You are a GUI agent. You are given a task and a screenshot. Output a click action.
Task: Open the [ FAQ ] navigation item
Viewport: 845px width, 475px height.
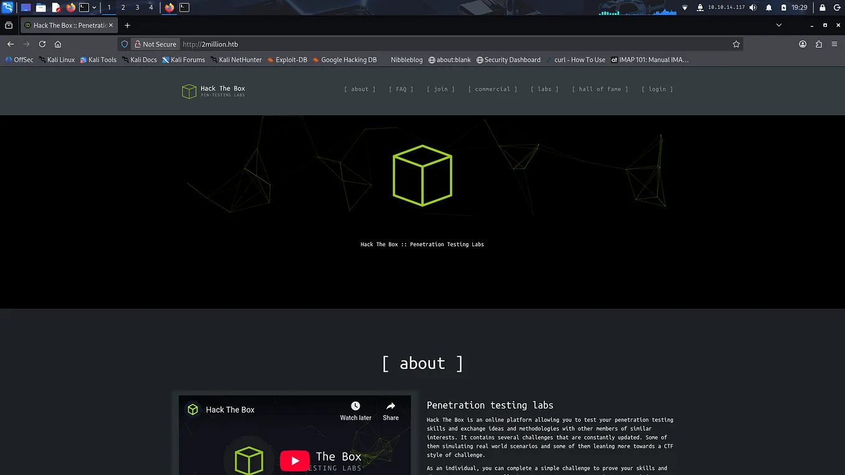(x=401, y=89)
